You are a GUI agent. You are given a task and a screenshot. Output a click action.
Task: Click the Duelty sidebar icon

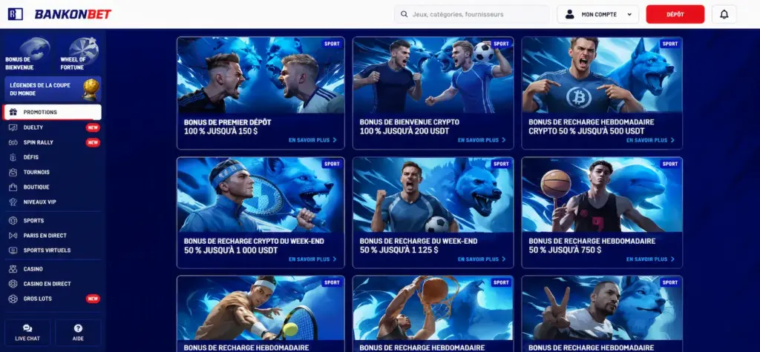coord(13,127)
